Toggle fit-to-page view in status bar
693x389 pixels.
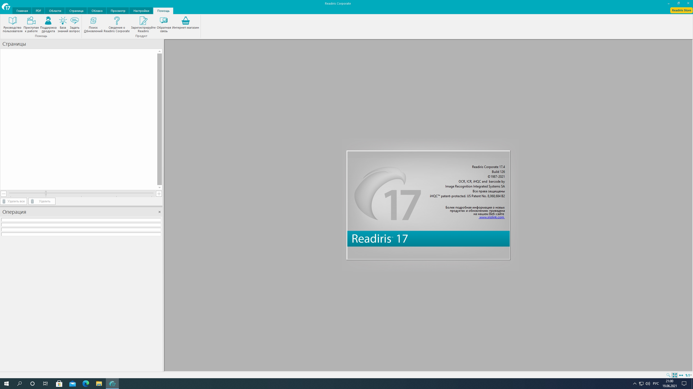675,375
